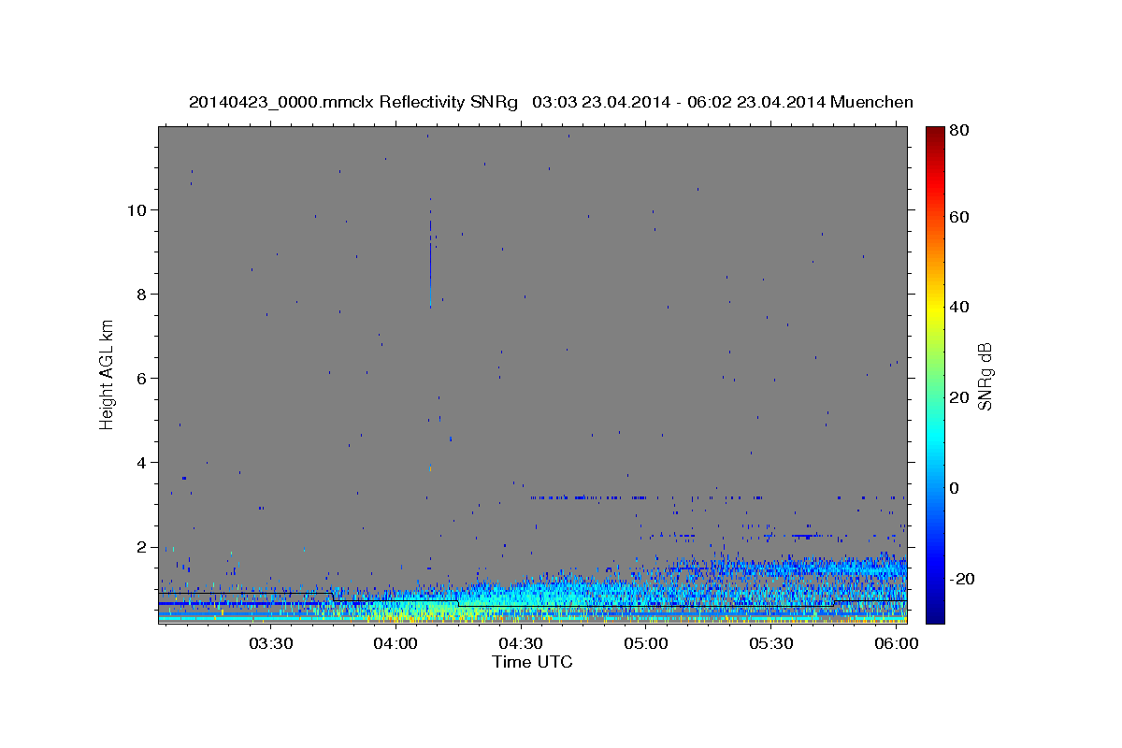Viewport: 1122px width, 748px height.
Task: Click the yellow high-SNR patch near 04:00
Action: click(402, 613)
